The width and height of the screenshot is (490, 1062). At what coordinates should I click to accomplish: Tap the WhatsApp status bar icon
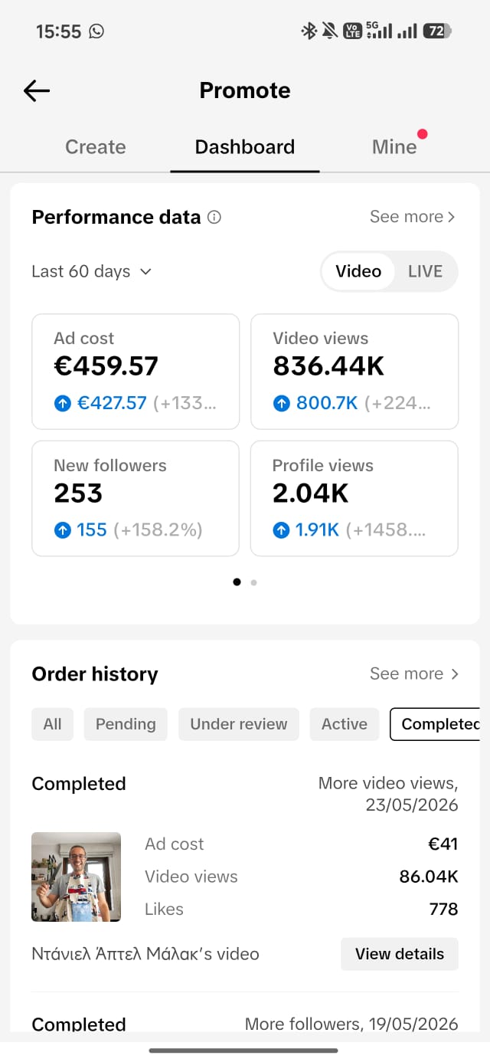[x=96, y=31]
